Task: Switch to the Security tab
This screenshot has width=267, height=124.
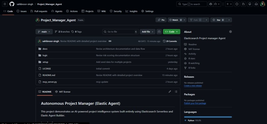Action: coord(116,11)
